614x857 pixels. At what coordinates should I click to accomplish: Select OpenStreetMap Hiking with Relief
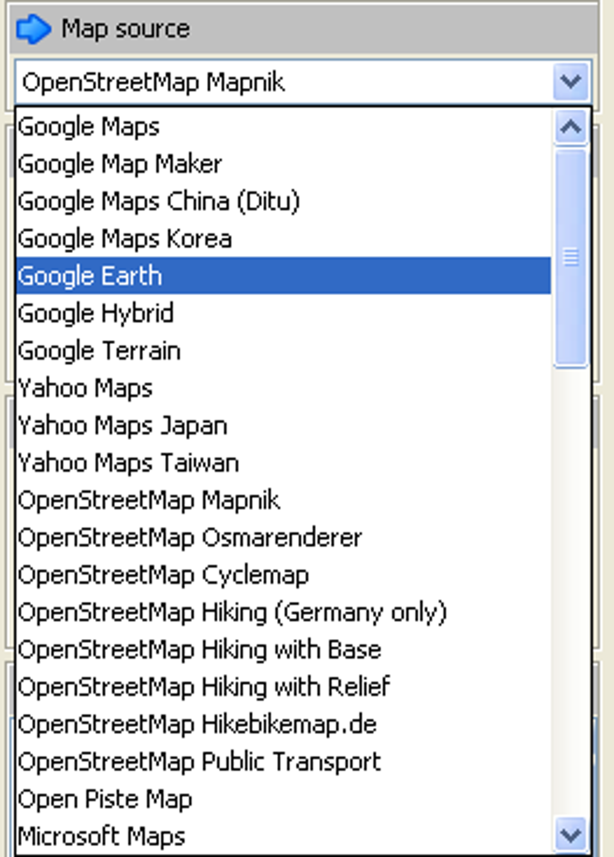[283, 687]
